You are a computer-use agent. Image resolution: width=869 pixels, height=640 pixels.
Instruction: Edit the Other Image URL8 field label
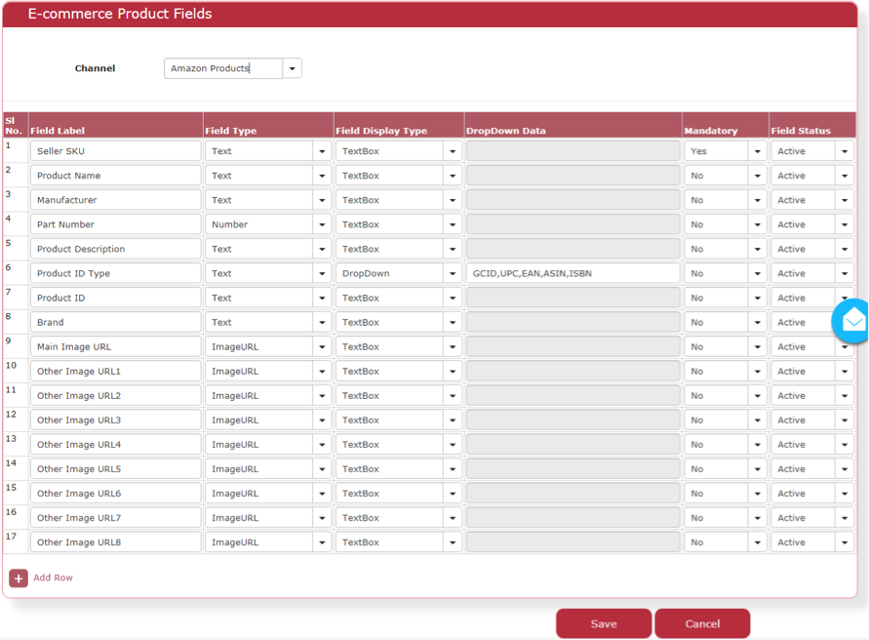tap(116, 541)
